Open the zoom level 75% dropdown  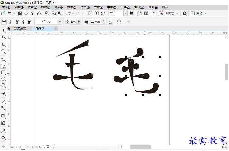[126, 13]
